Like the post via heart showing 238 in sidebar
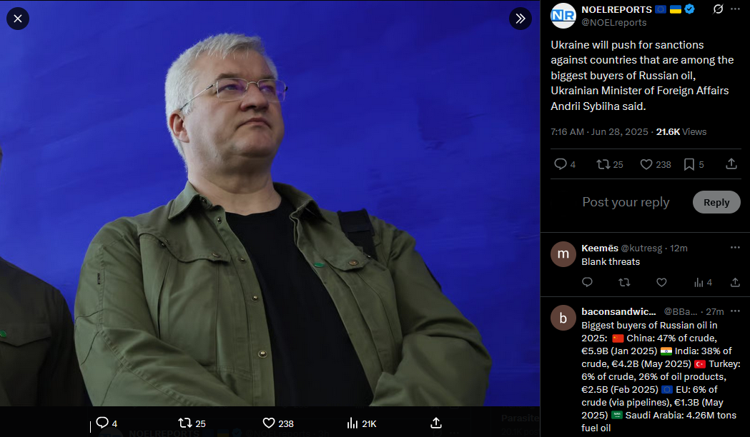Image resolution: width=750 pixels, height=437 pixels. [656, 164]
